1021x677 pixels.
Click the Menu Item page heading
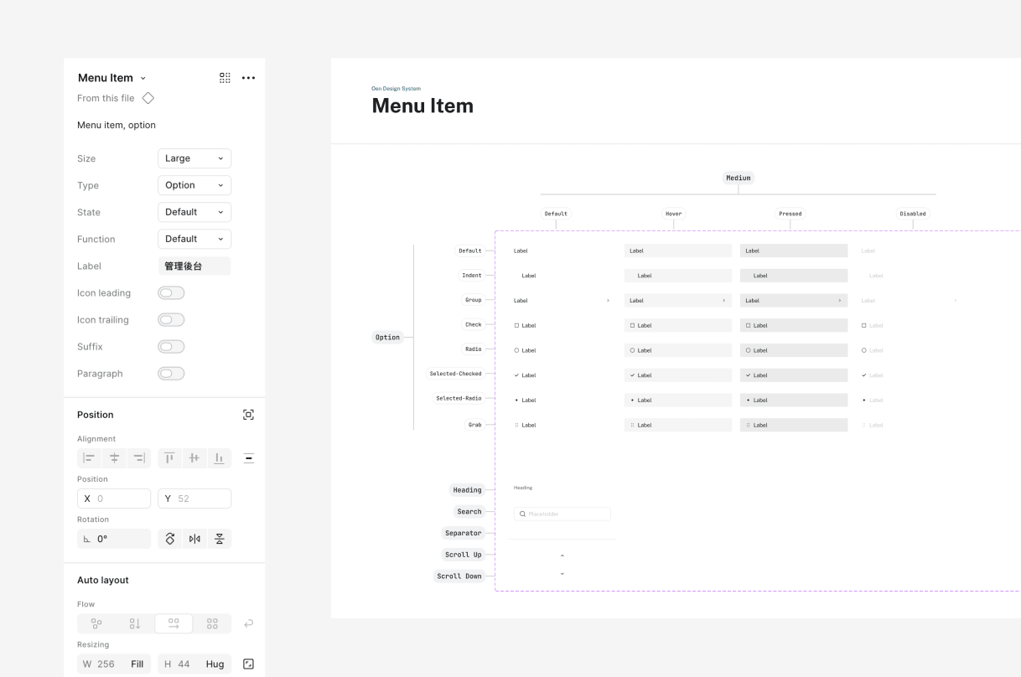click(x=422, y=106)
